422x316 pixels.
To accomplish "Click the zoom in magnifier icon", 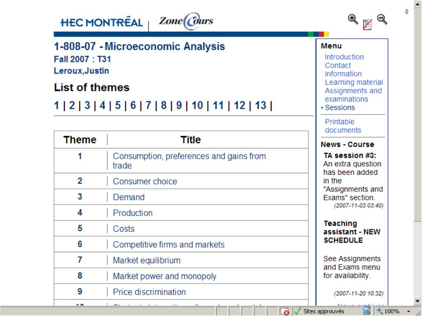I will point(353,20).
